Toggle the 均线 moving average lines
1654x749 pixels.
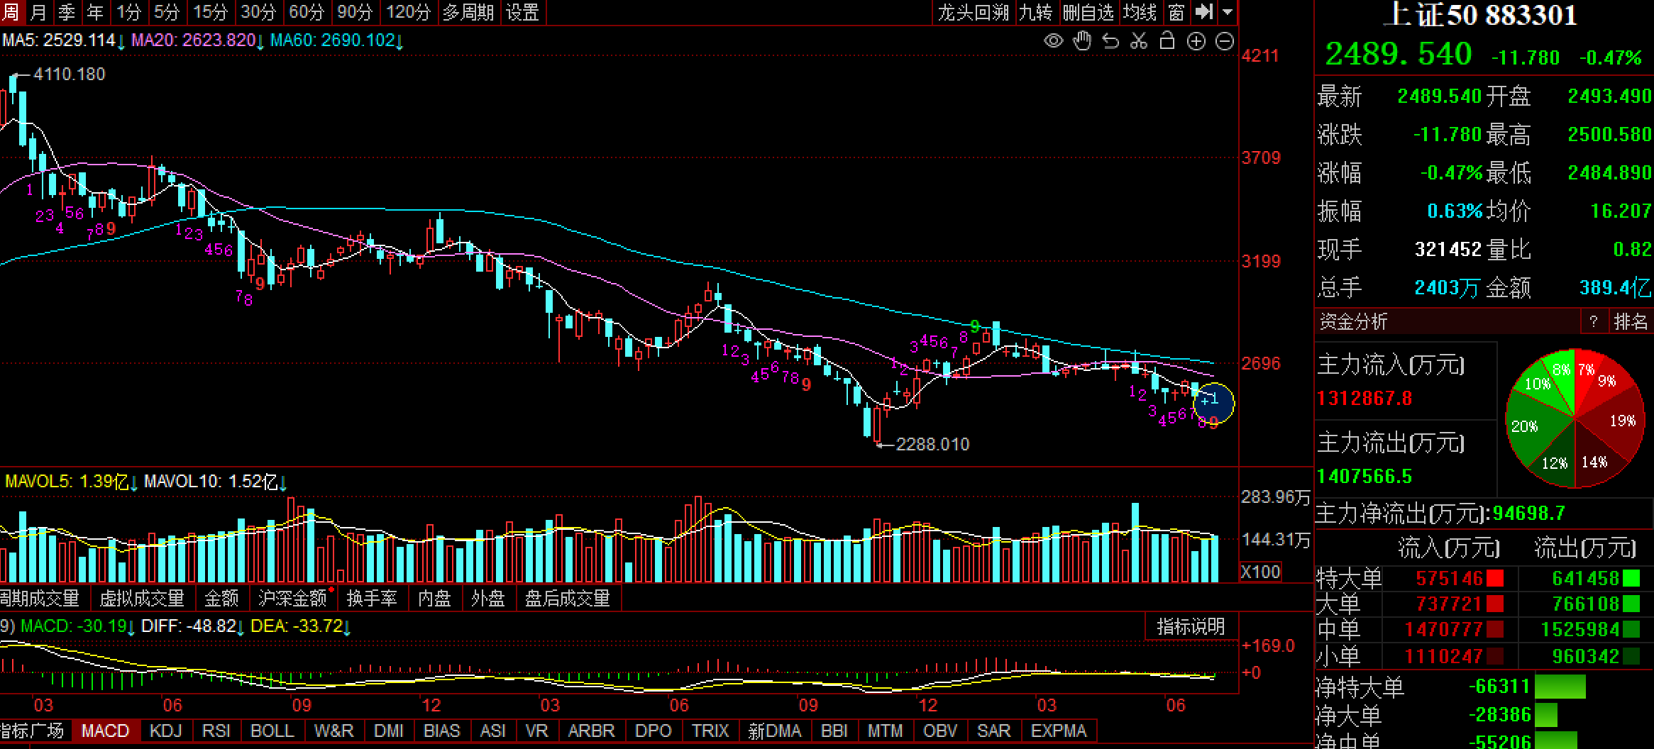pyautogui.click(x=1140, y=12)
